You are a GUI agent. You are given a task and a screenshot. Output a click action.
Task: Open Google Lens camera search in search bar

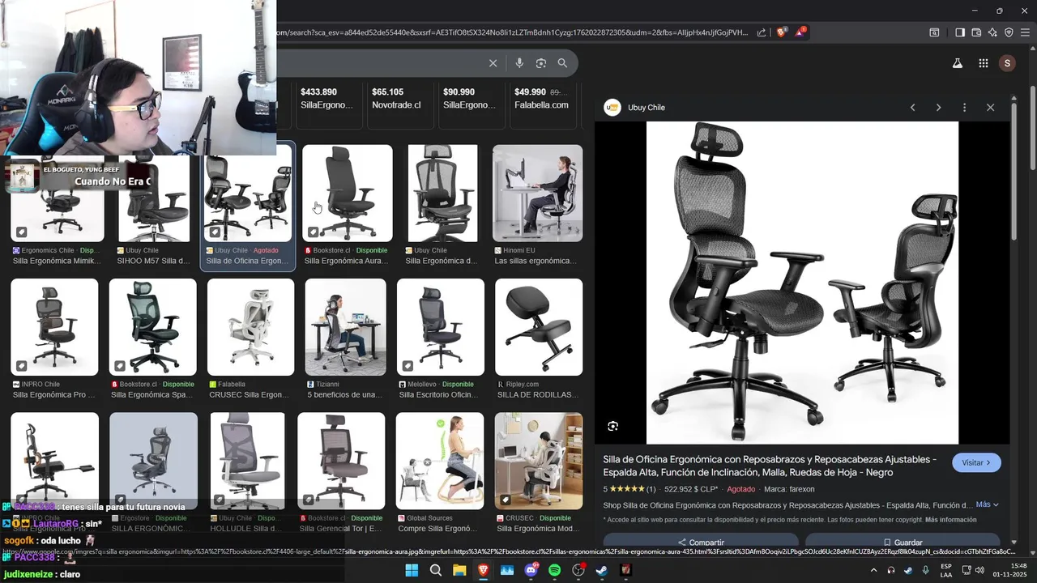click(x=541, y=63)
